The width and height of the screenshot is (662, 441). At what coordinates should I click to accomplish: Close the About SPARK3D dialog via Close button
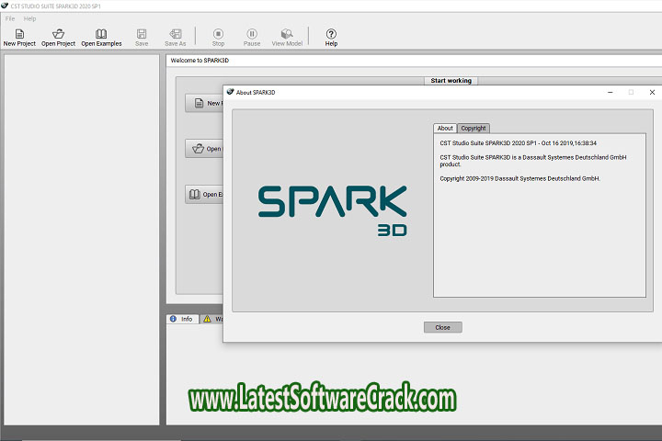(443, 327)
